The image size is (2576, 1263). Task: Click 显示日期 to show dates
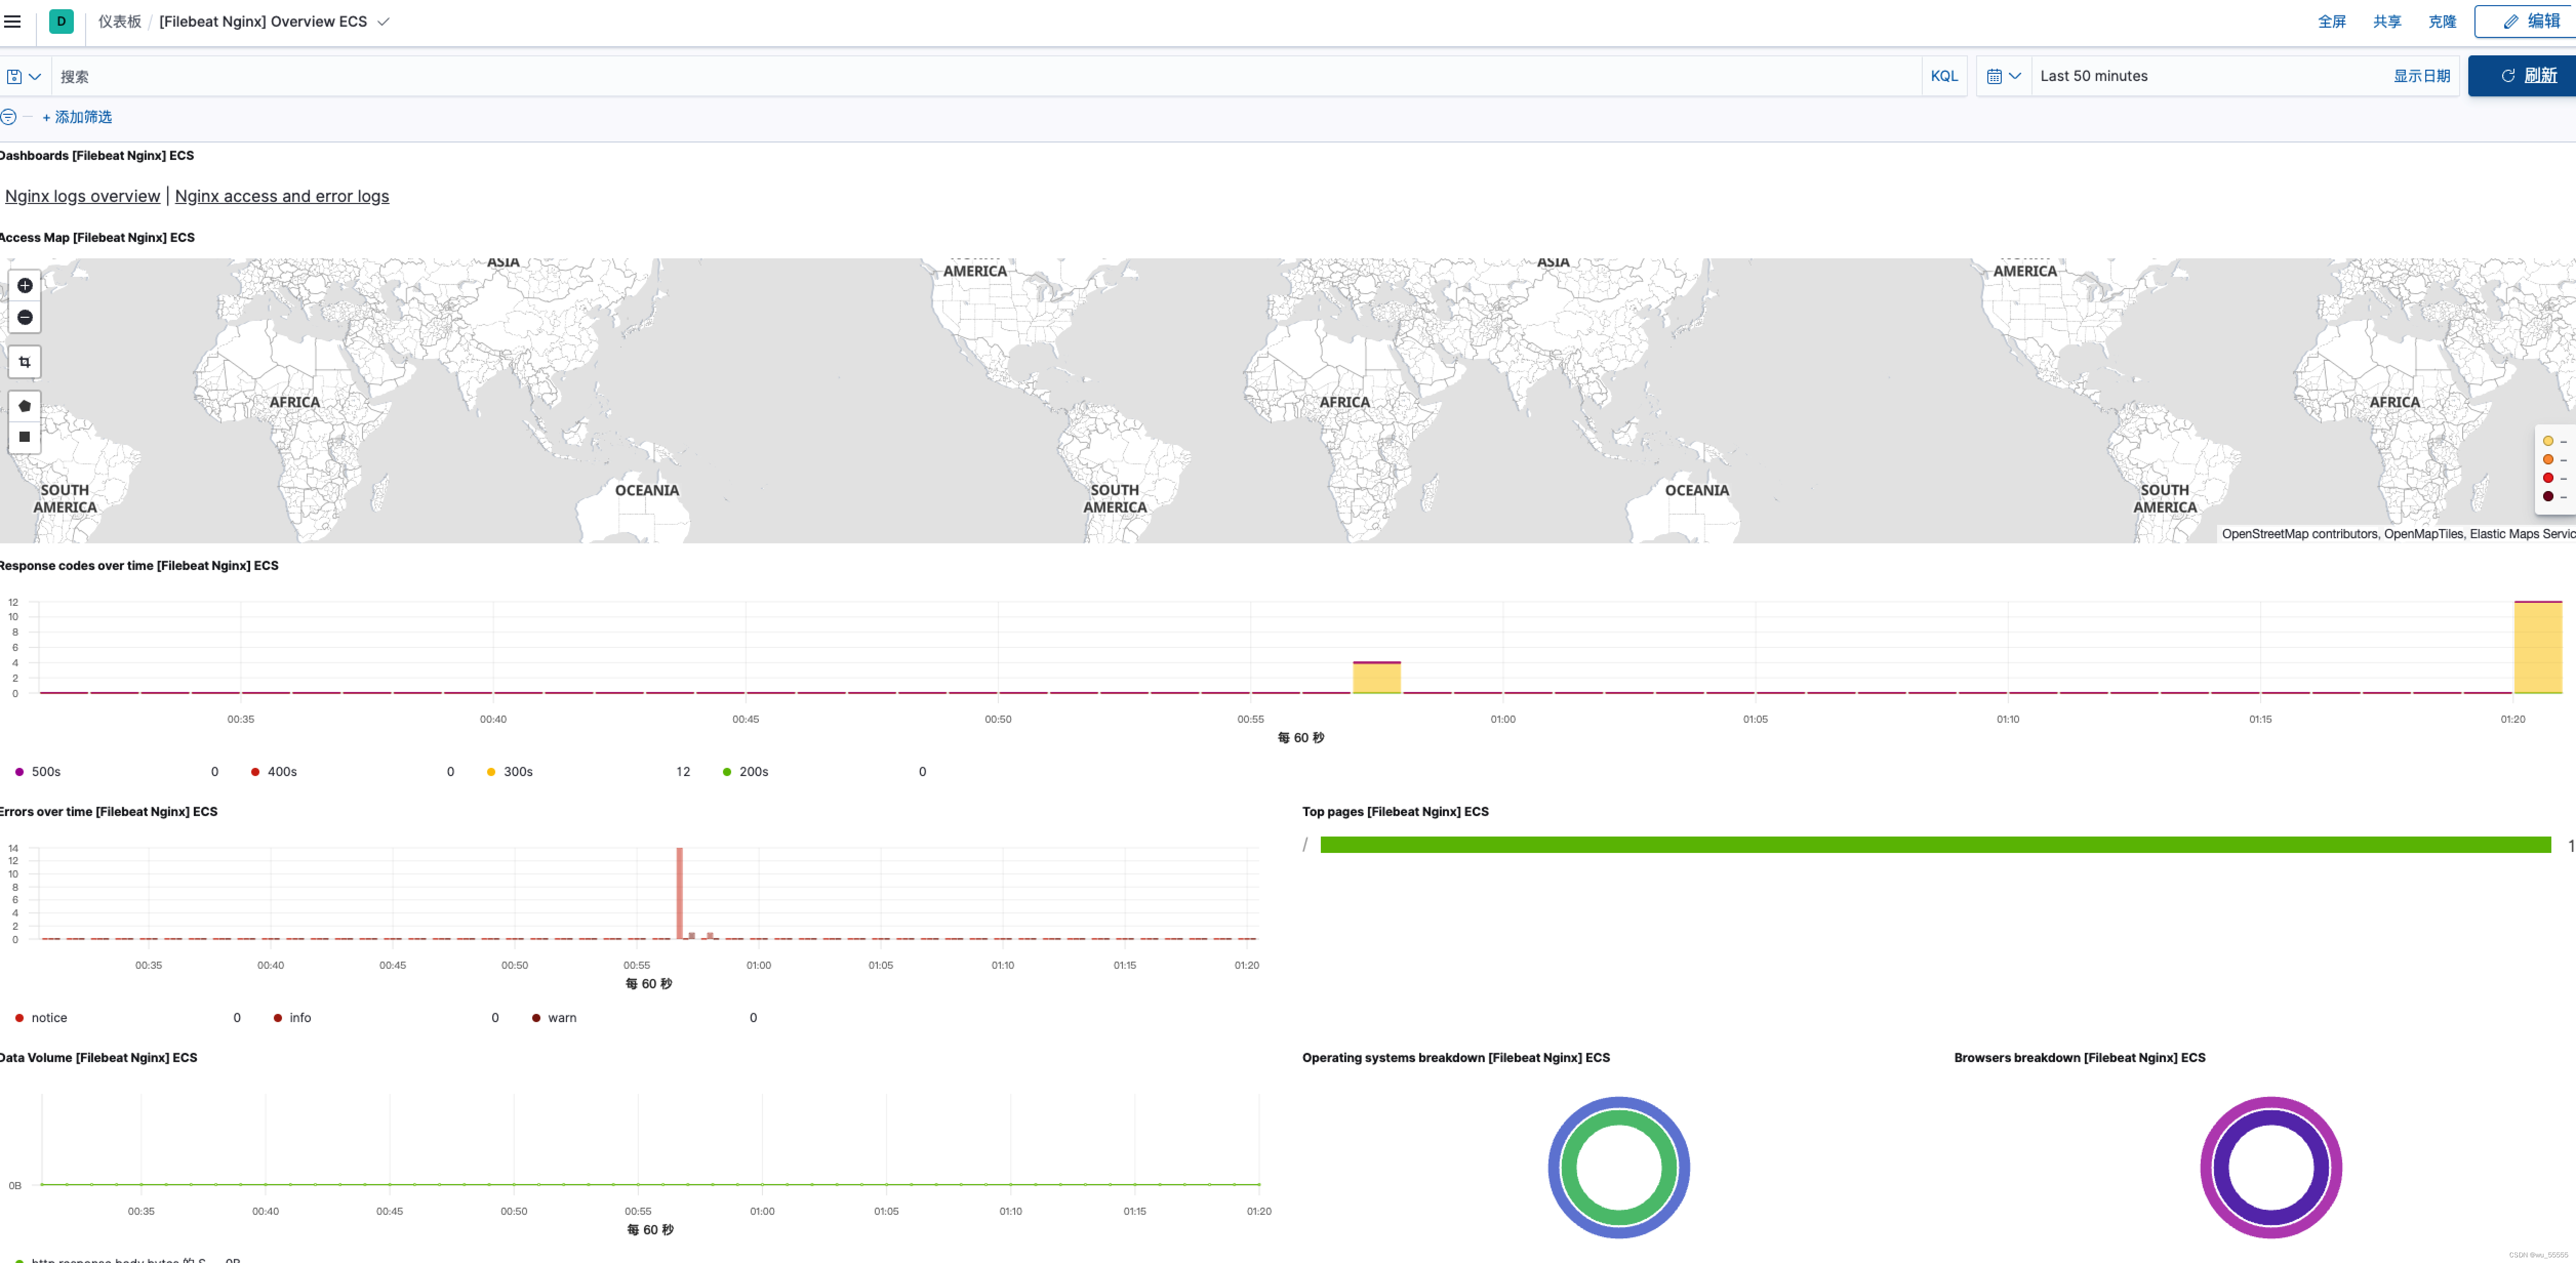point(2421,76)
